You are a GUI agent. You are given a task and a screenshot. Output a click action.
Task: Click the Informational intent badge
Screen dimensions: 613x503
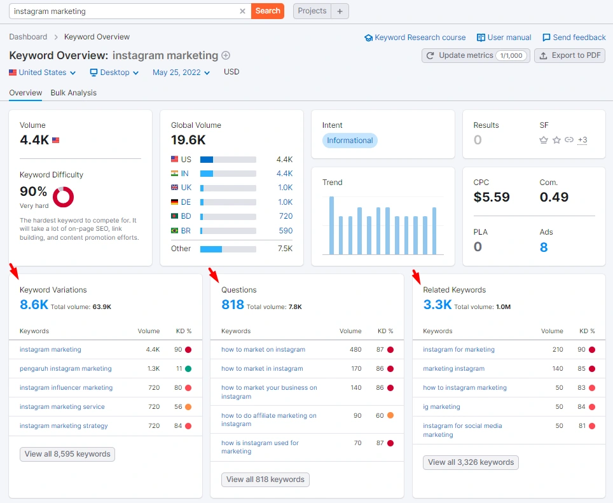pos(350,141)
